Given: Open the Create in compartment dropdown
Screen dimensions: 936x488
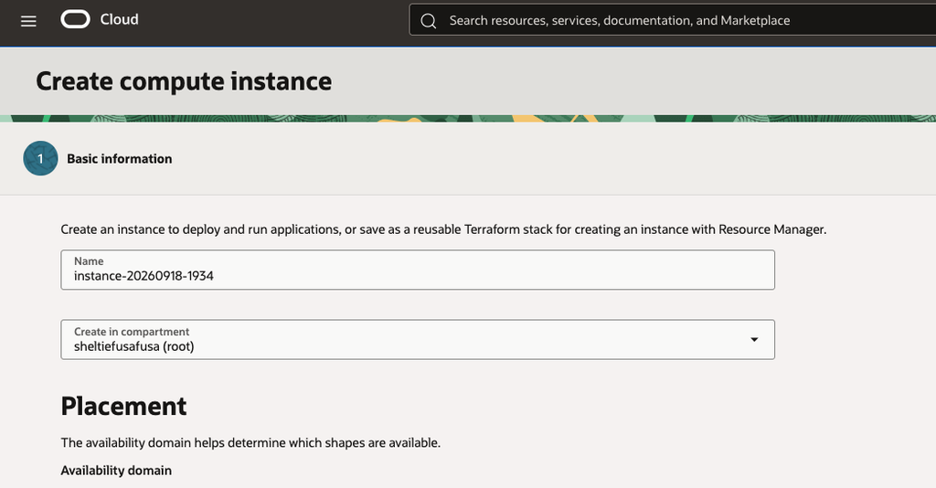Looking at the screenshot, I should pyautogui.click(x=418, y=339).
